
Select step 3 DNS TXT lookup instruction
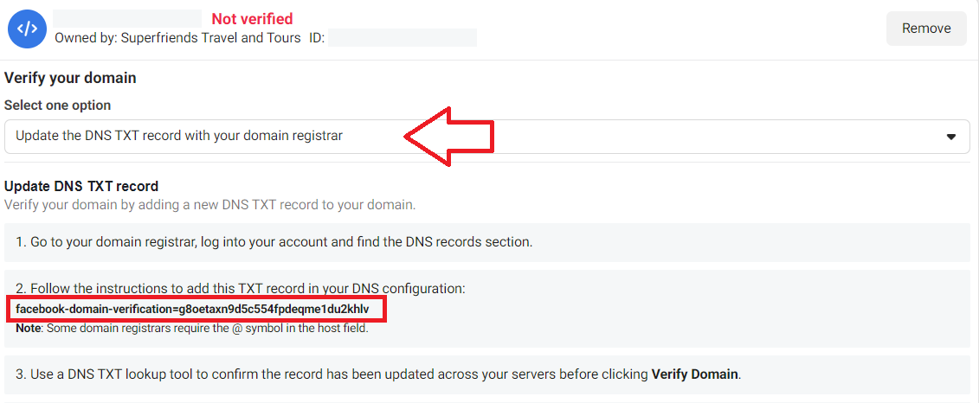coord(378,375)
